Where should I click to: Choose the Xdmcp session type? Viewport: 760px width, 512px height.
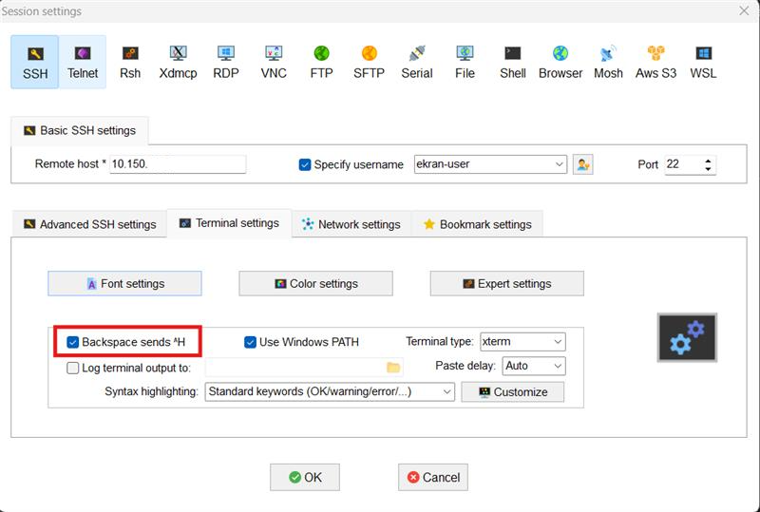(178, 62)
